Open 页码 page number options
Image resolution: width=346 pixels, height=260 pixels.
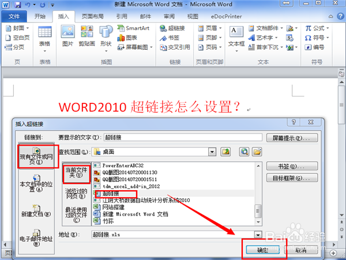pyautogui.click(x=210, y=47)
